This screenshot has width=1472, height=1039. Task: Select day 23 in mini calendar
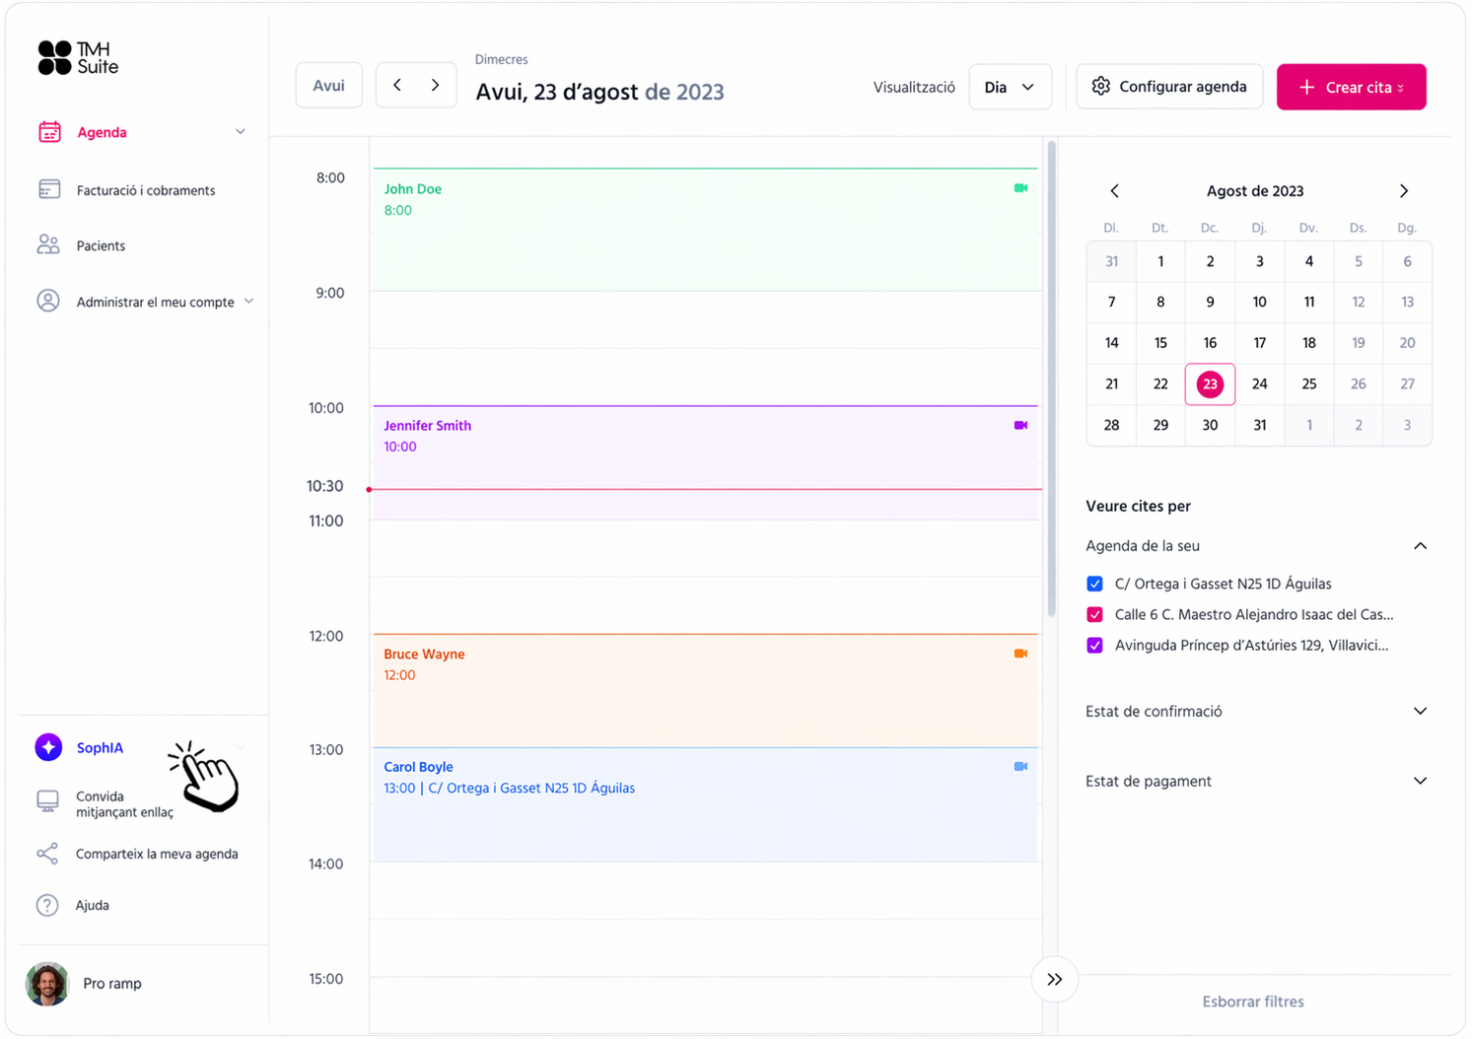pyautogui.click(x=1210, y=384)
